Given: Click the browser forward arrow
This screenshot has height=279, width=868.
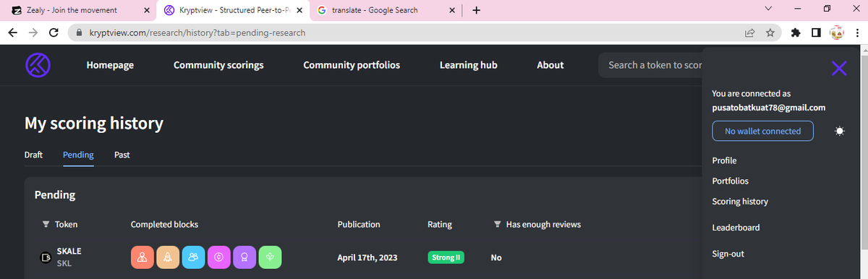Looking at the screenshot, I should pos(33,33).
